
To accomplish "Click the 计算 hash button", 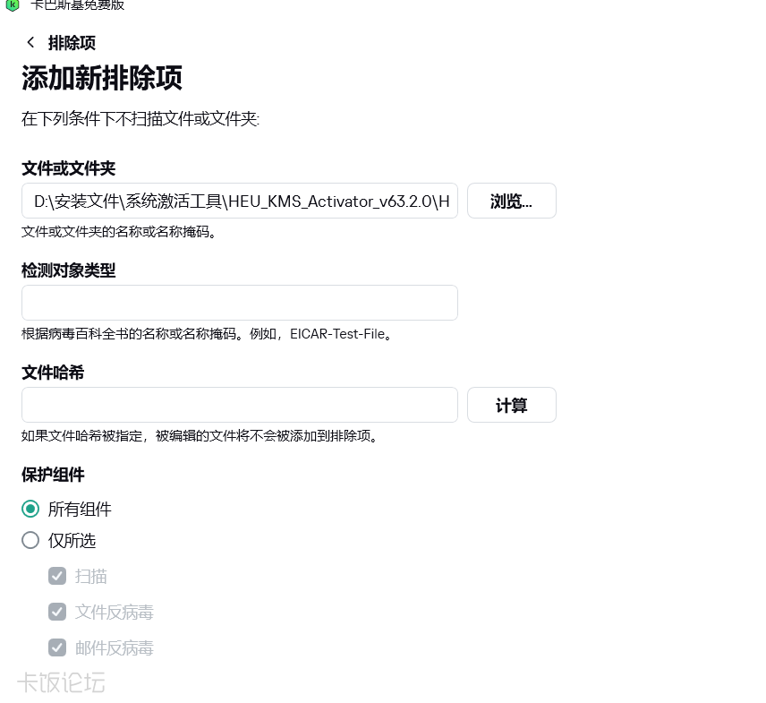I will (512, 405).
